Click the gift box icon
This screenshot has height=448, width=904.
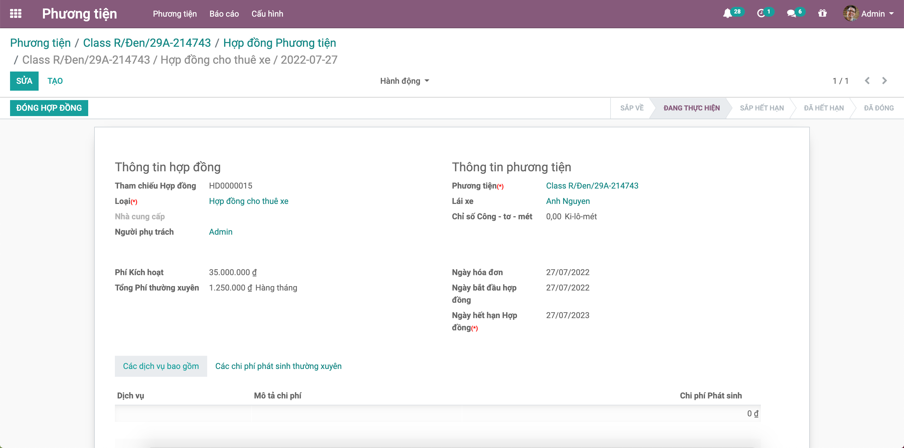[x=822, y=14]
